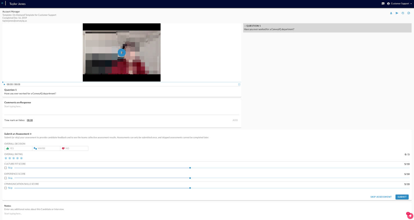414x220 pixels.
Task: Submit the assessment
Action: 402,197
